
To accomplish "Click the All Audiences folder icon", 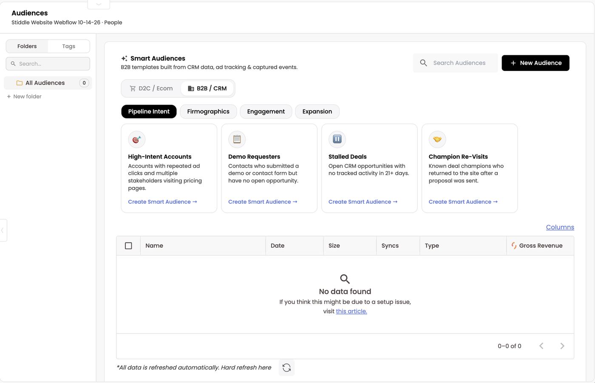I will [19, 83].
